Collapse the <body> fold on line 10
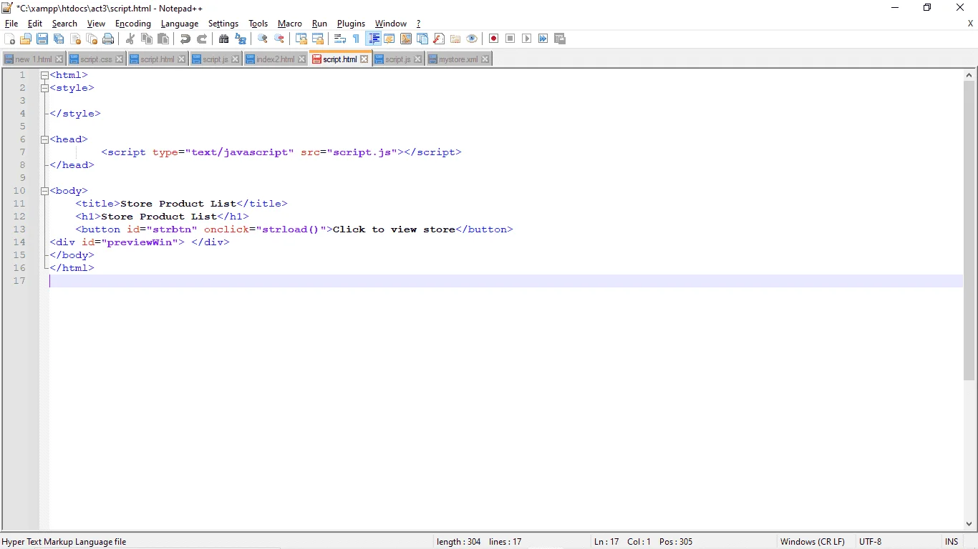 coord(44,191)
